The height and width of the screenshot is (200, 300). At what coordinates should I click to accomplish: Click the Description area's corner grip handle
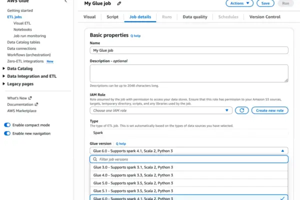(x=286, y=80)
